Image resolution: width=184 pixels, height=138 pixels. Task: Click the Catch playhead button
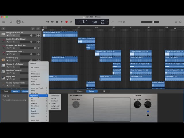click(x=38, y=29)
